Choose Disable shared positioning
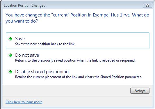The height and width of the screenshot is (109, 155). click(42, 72)
